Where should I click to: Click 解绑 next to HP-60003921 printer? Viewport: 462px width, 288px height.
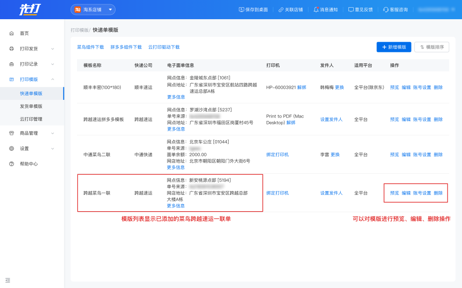(x=301, y=87)
